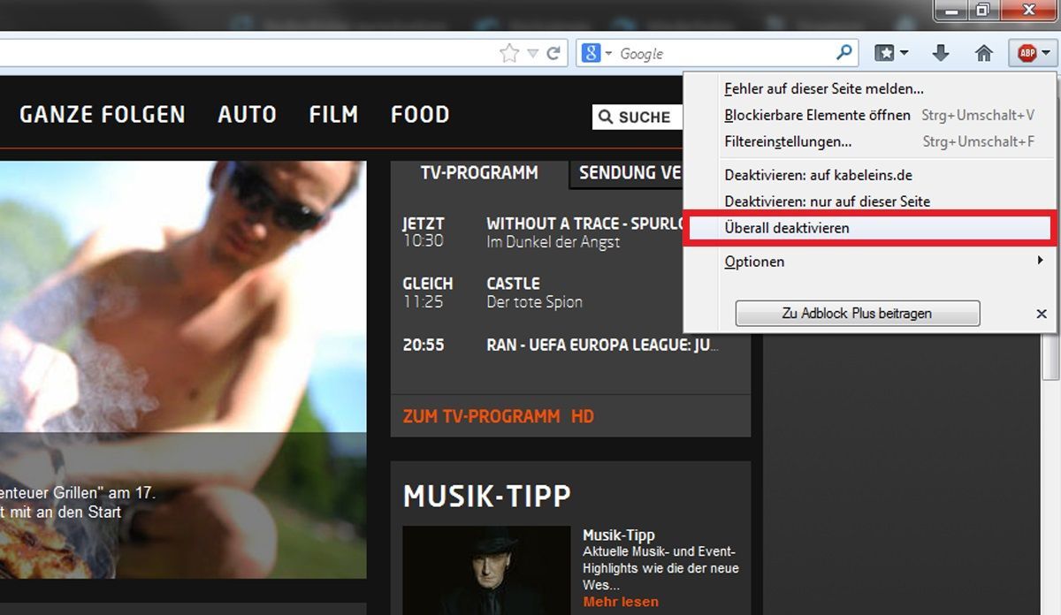Open 'WITHOUT A TRACE - SPURLOS' programme entry

coord(586,224)
